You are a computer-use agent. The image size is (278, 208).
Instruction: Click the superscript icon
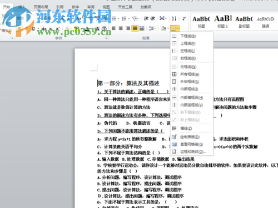coord(57,29)
